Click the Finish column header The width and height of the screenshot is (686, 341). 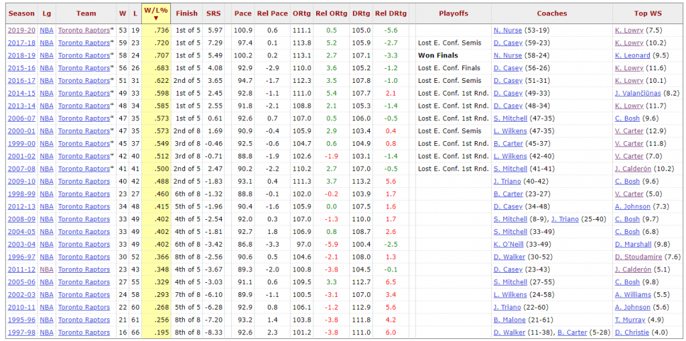pos(186,13)
